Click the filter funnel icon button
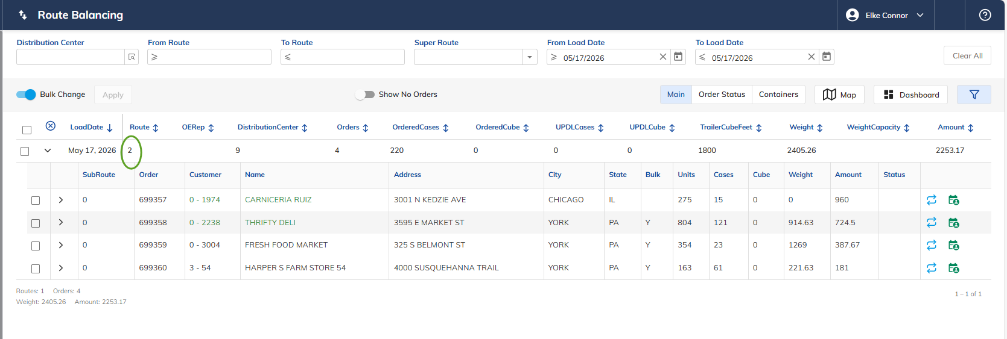 974,95
